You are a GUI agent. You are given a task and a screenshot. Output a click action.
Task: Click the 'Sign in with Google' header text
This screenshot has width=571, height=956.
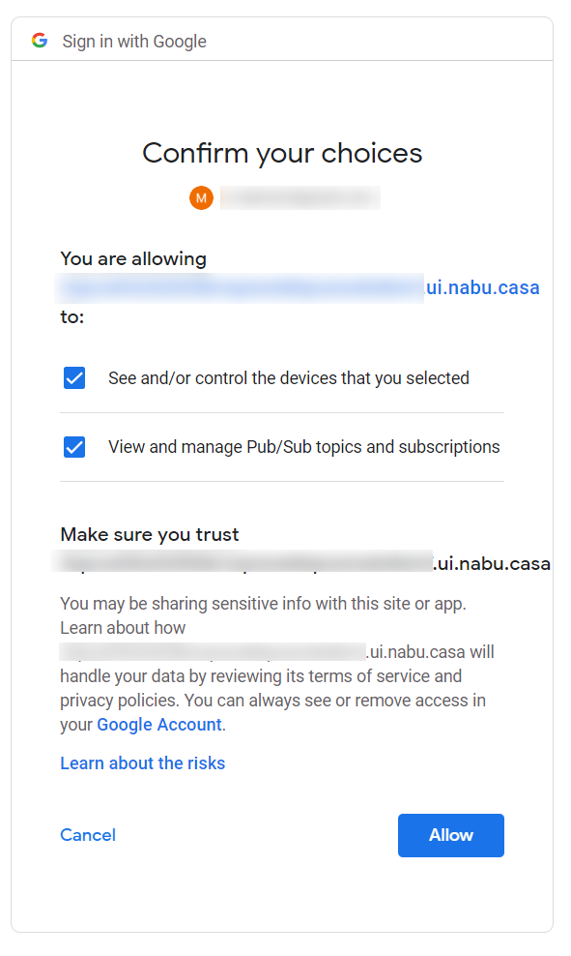(133, 41)
